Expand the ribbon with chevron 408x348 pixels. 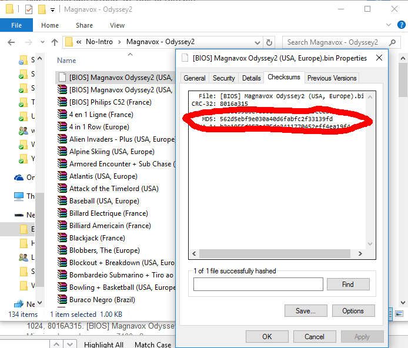pyautogui.click(x=389, y=25)
